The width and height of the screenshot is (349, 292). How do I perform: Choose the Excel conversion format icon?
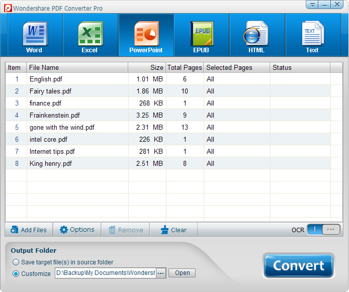coord(90,36)
